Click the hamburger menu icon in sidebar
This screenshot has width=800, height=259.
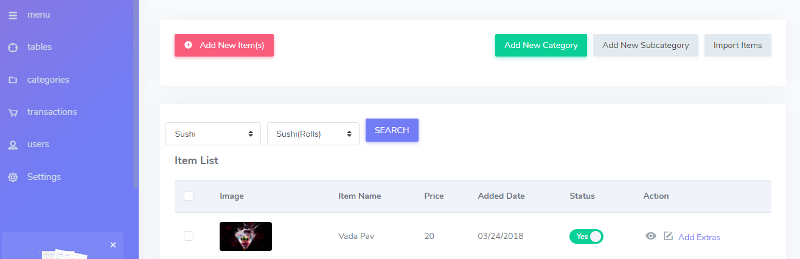tap(13, 15)
